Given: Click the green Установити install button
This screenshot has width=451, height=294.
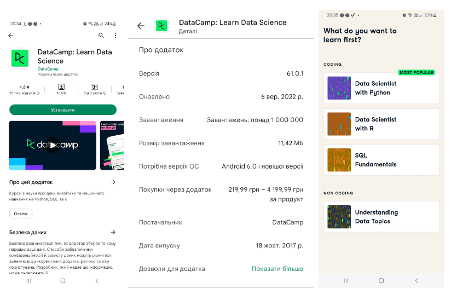Looking at the screenshot, I should tap(63, 109).
